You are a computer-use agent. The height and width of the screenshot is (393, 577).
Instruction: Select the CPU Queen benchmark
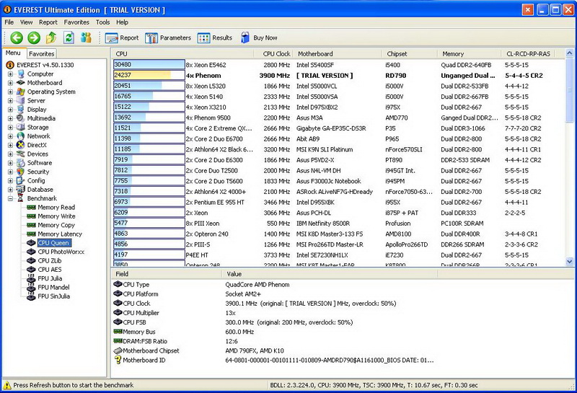coord(53,243)
